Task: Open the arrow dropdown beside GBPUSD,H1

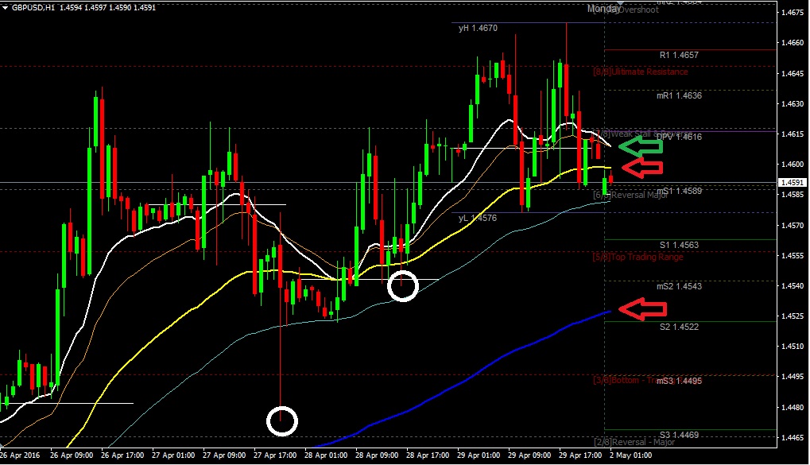Action: [x=5, y=8]
